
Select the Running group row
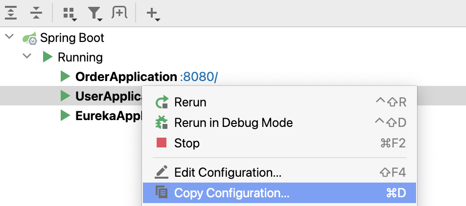coord(233,57)
